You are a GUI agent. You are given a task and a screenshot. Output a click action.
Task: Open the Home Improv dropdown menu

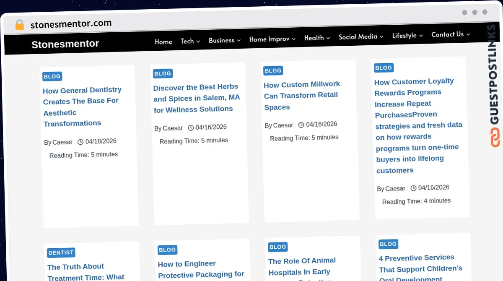coord(272,39)
